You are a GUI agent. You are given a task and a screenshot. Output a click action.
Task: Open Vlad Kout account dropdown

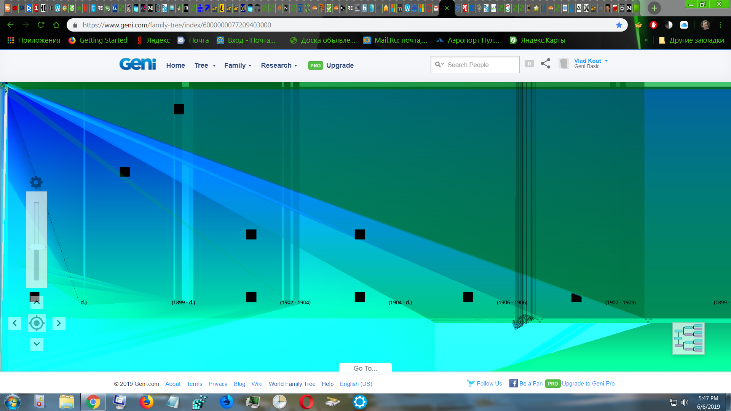pos(590,61)
